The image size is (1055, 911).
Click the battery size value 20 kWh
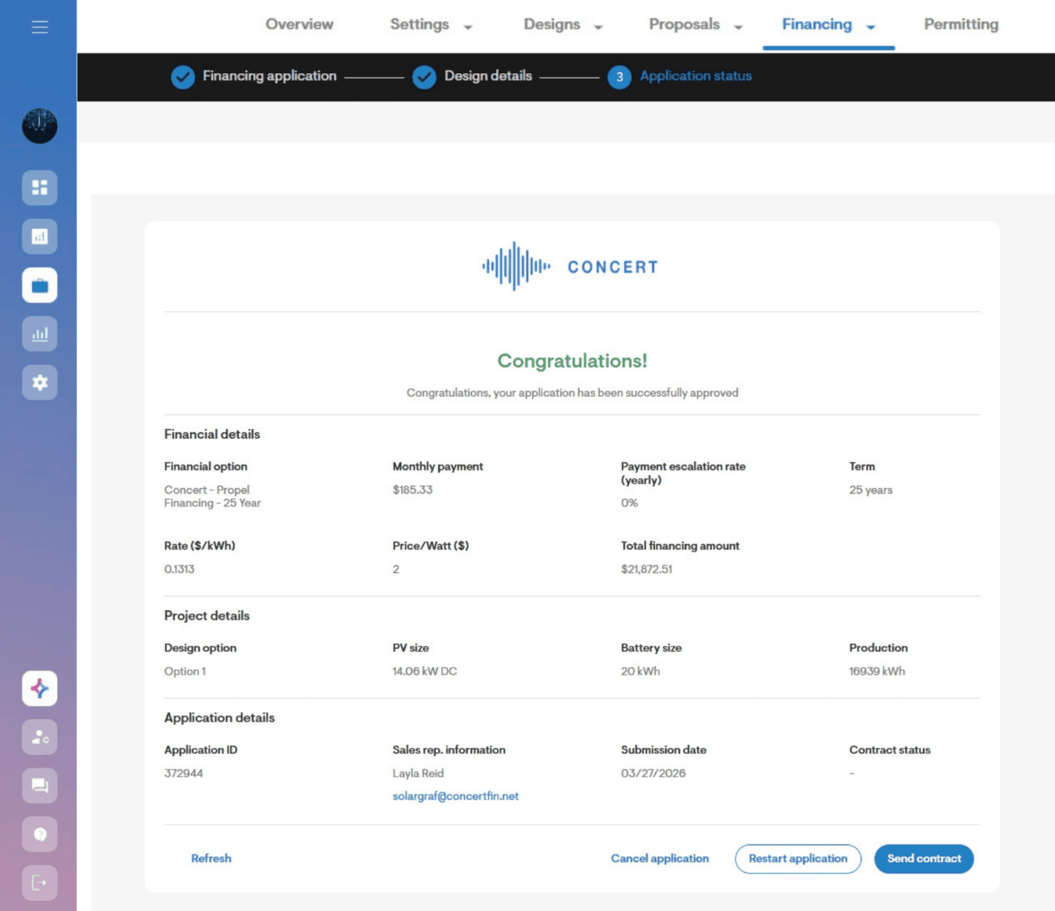[641, 671]
